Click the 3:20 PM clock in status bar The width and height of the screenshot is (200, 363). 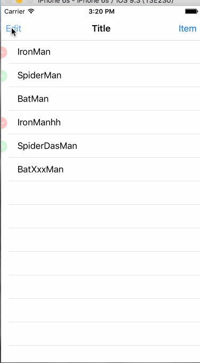[x=101, y=11]
